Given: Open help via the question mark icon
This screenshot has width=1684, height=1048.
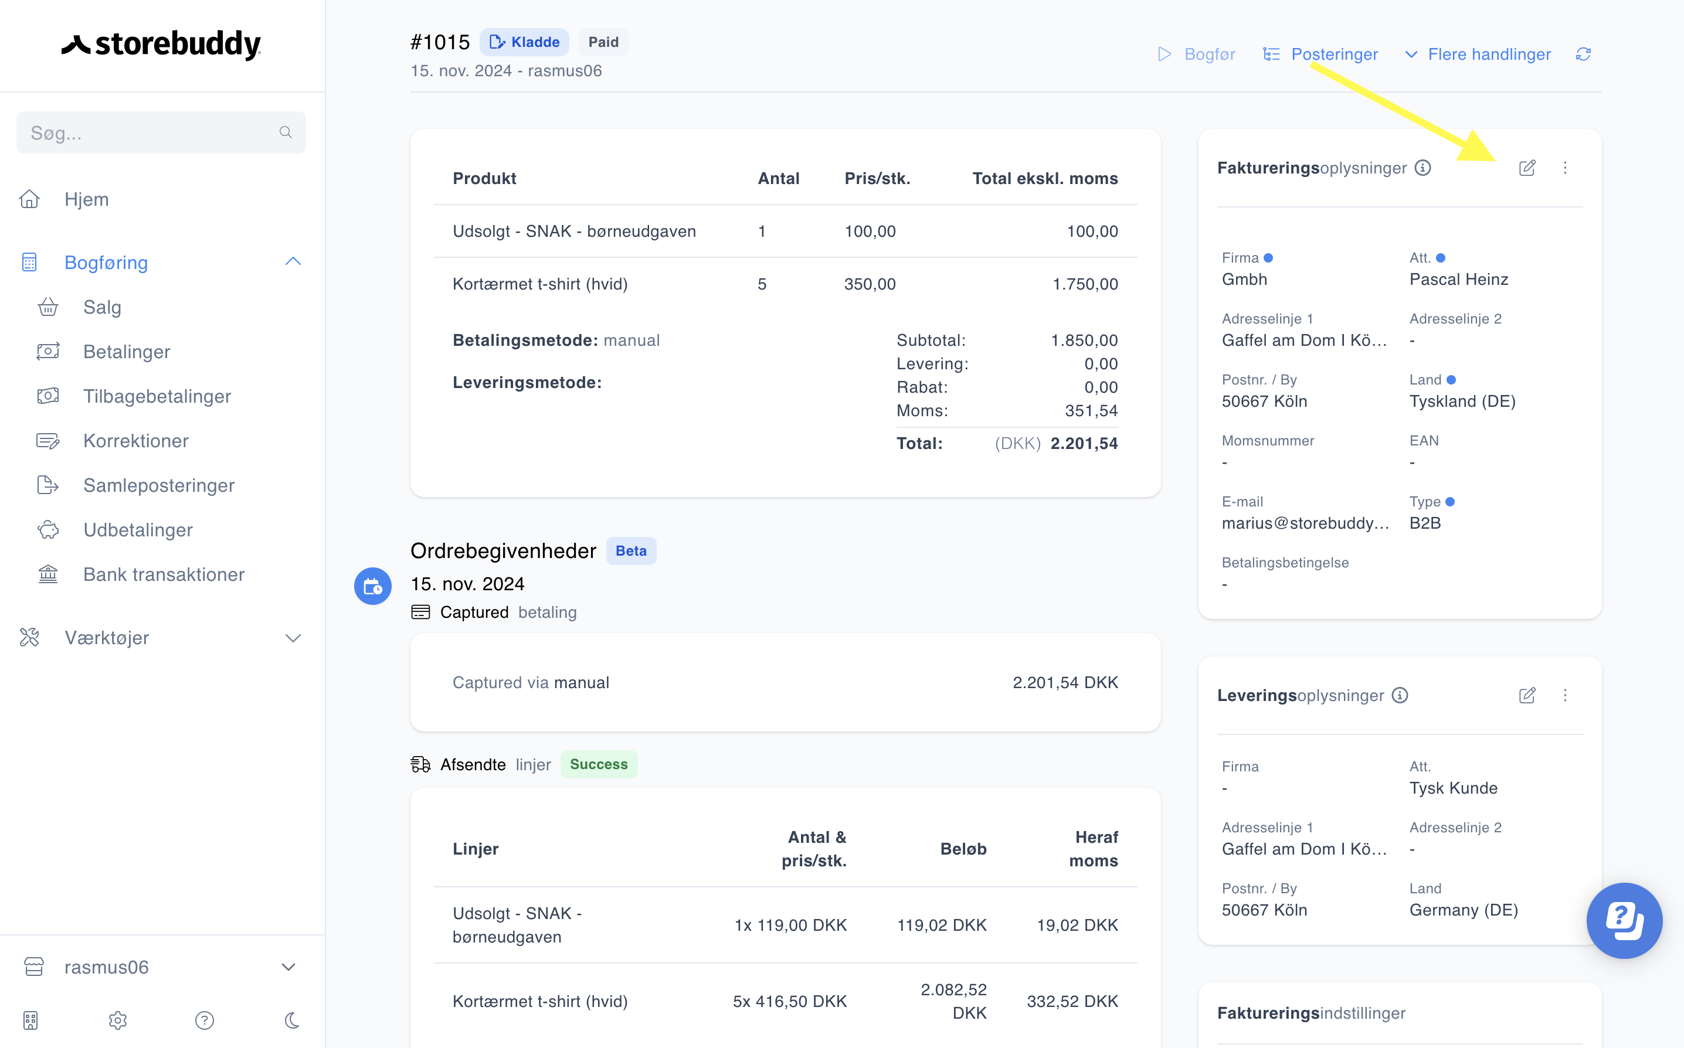Looking at the screenshot, I should (x=205, y=1020).
